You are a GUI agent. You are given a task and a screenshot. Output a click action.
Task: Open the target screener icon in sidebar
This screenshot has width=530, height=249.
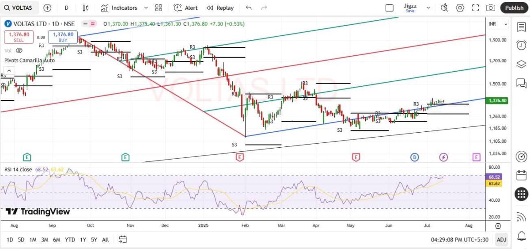521,157
